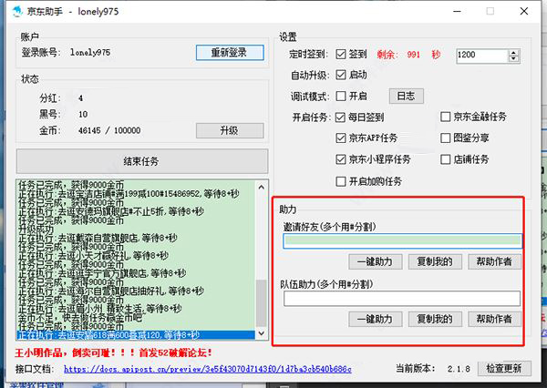The width and height of the screenshot is (547, 388).
Task: Enable 调试模式 开启 checkbox
Action: click(340, 96)
